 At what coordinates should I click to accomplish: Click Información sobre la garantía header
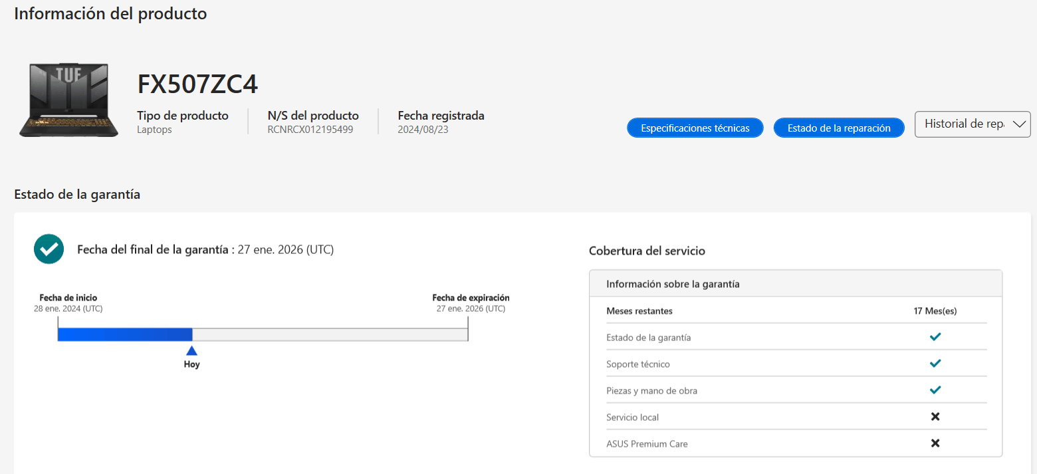673,284
